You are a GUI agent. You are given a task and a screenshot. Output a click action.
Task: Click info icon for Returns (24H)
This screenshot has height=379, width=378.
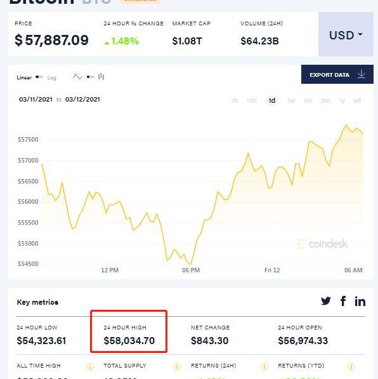pyautogui.click(x=264, y=367)
